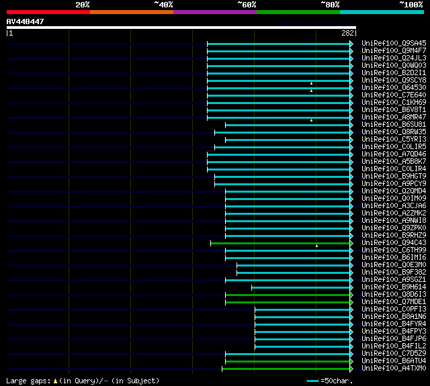Click the UniRef100_A3CJA6 label
This screenshot has width=430, height=386.
394,206
